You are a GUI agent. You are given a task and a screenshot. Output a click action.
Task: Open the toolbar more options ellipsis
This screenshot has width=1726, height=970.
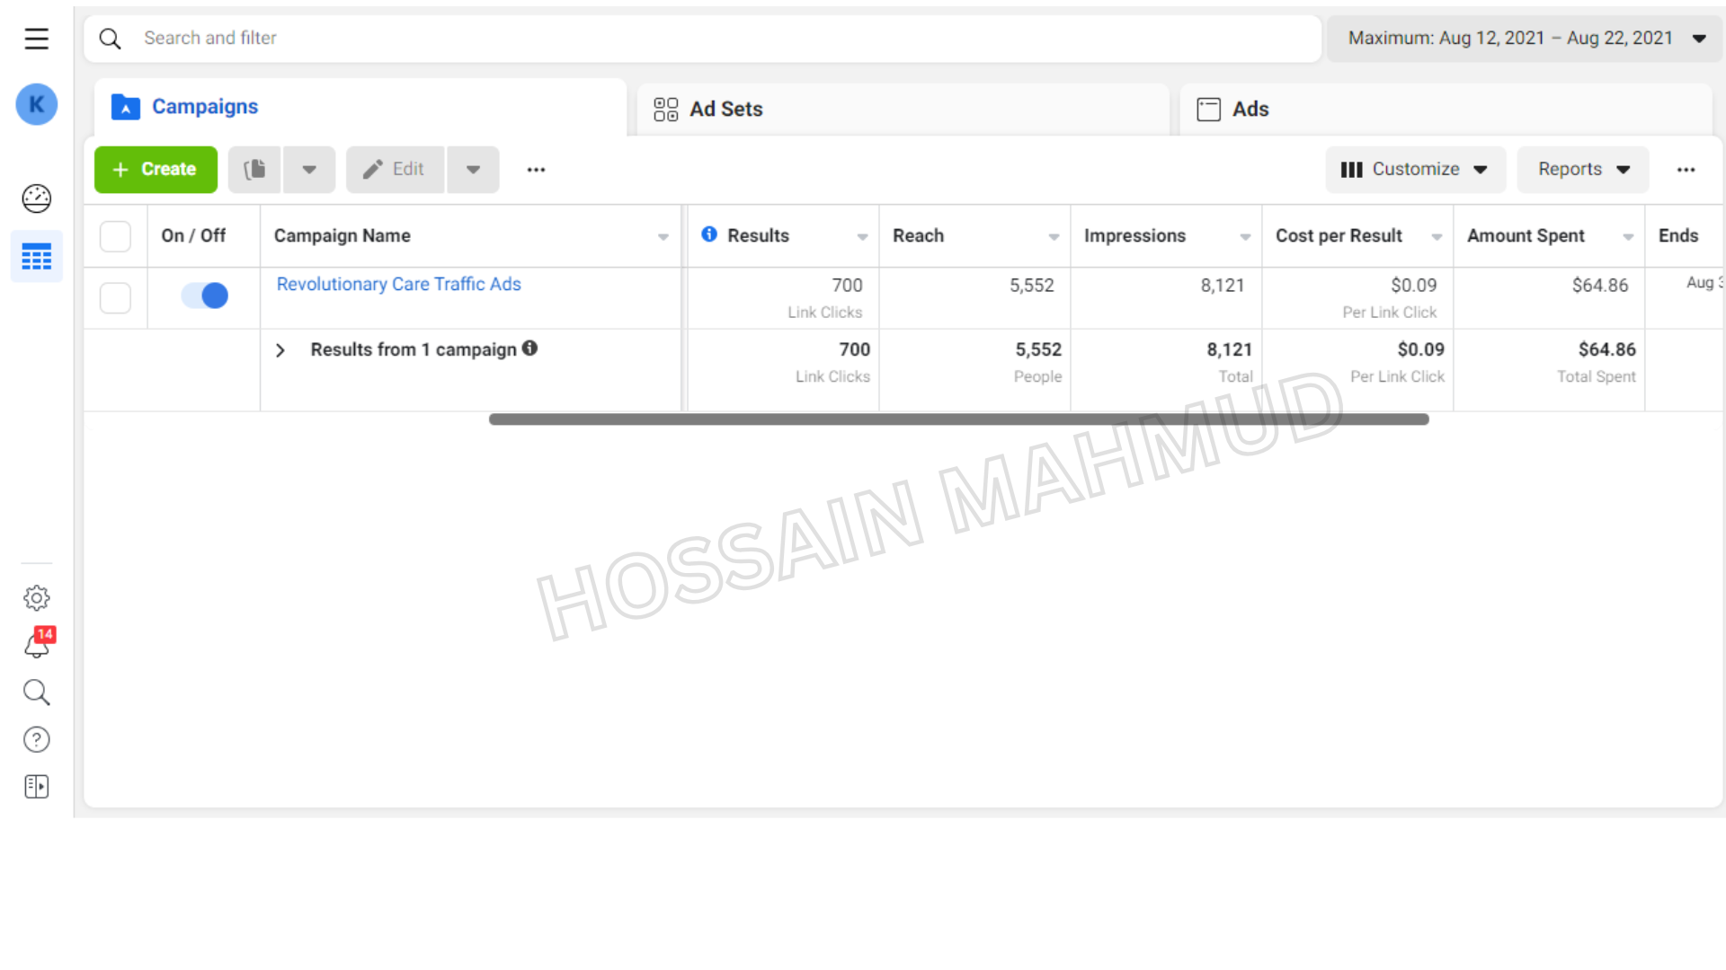point(537,170)
